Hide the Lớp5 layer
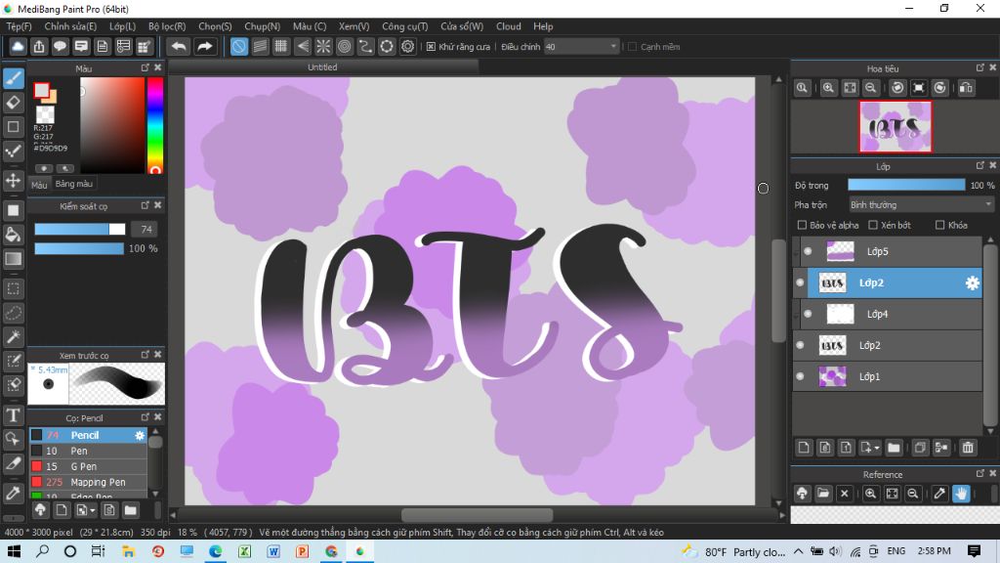Viewport: 1000px width, 563px height. click(808, 251)
